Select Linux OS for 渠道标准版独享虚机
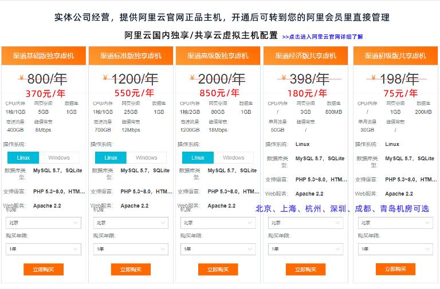Screen dimensions: 440x289 (111, 158)
